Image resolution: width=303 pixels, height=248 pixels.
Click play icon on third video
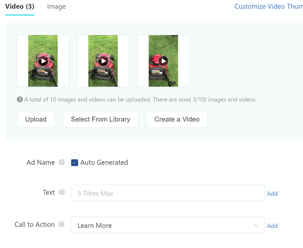(163, 61)
